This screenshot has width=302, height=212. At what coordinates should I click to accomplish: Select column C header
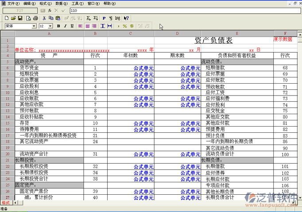point(131,34)
